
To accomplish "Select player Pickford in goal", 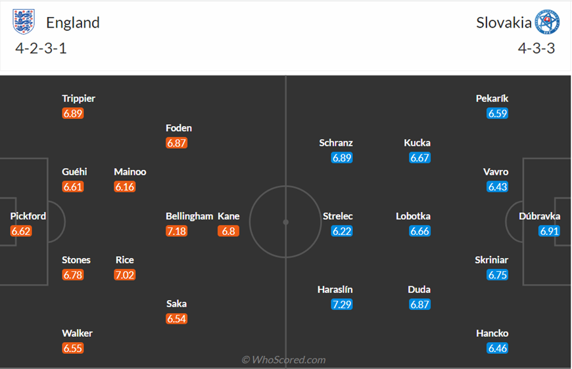I will [x=28, y=216].
